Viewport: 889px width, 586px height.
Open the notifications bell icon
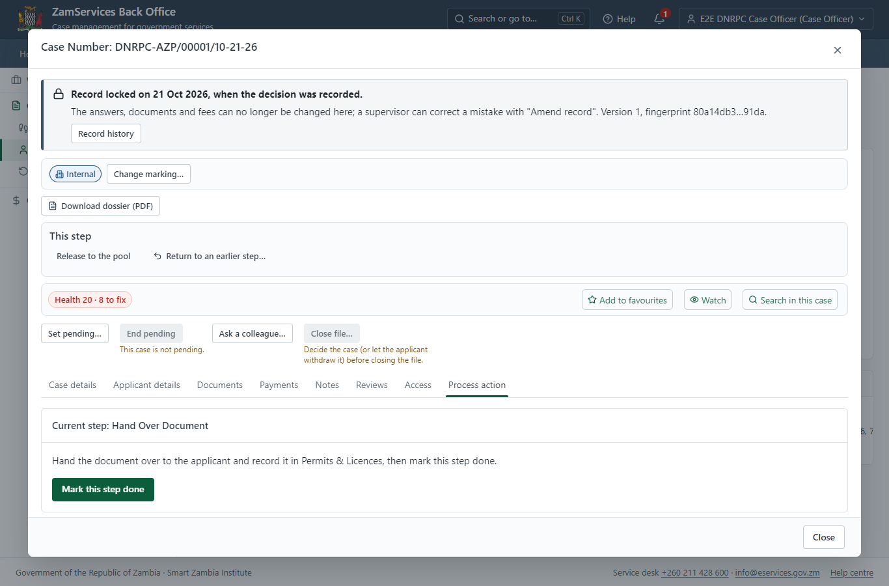click(659, 18)
